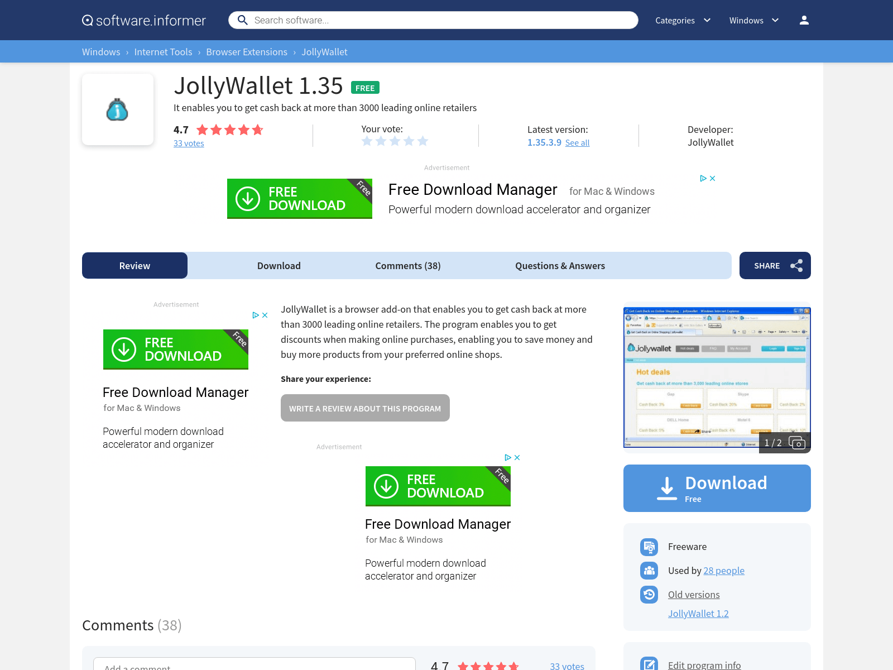Close the top banner advertisement

712,179
